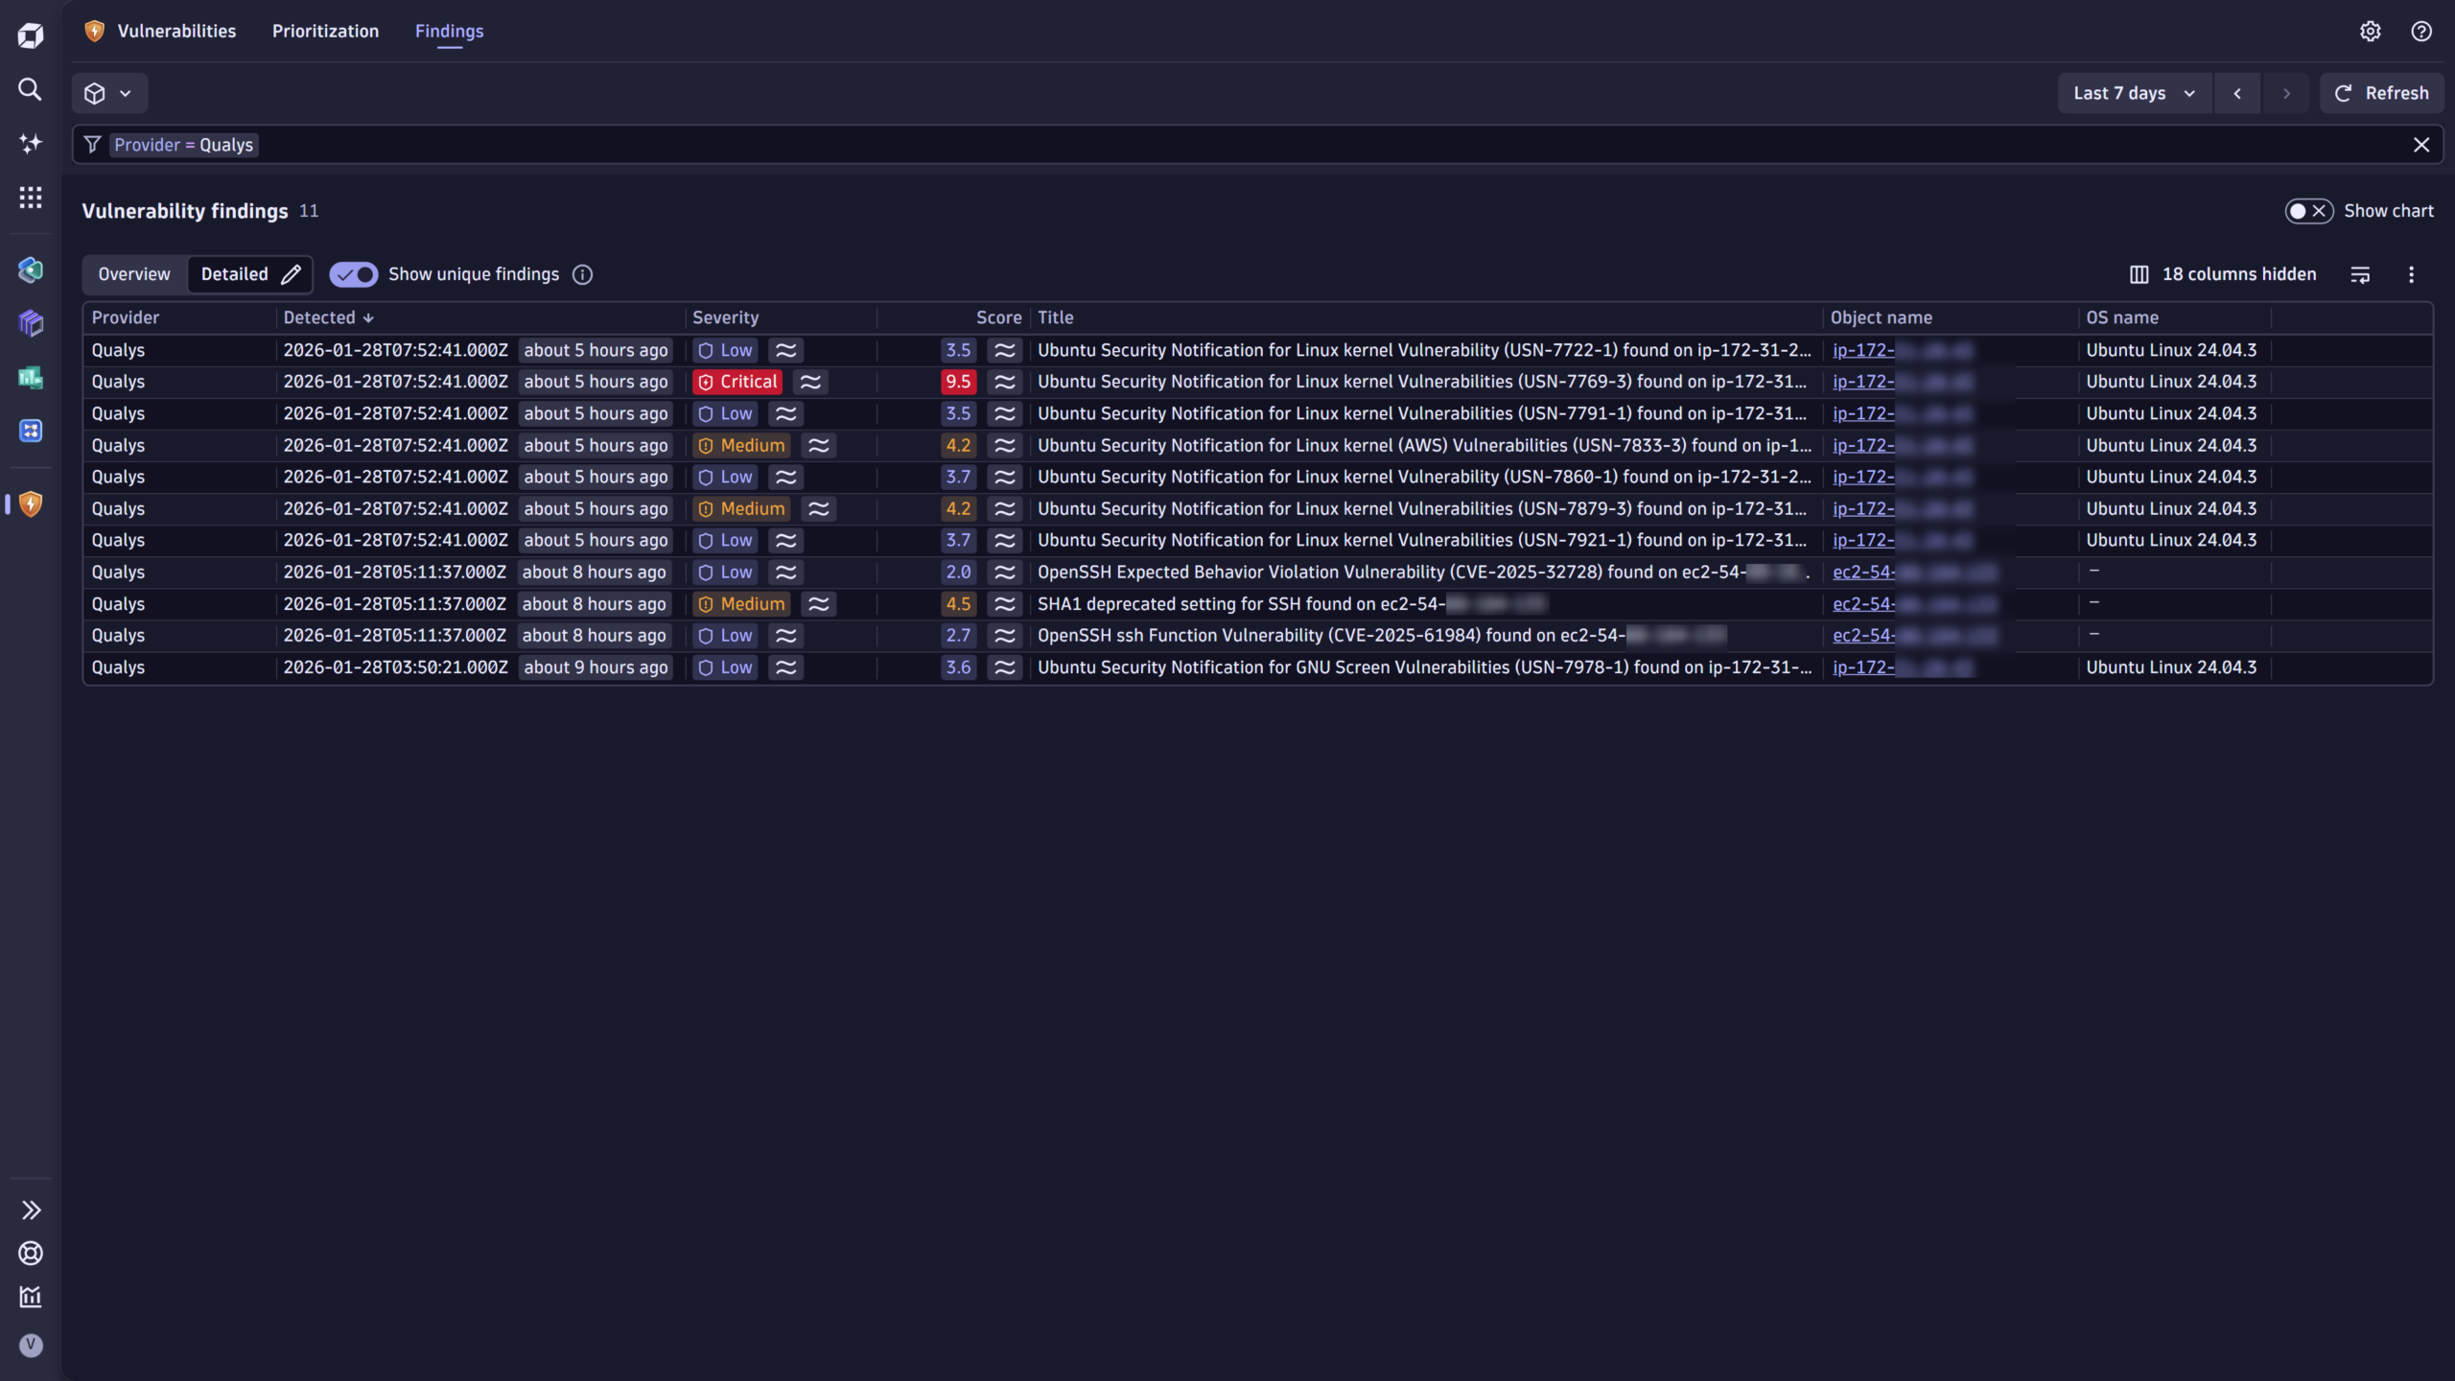The width and height of the screenshot is (2455, 1381).
Task: Open the AI Assistant sparkles icon
Action: pyautogui.click(x=30, y=143)
